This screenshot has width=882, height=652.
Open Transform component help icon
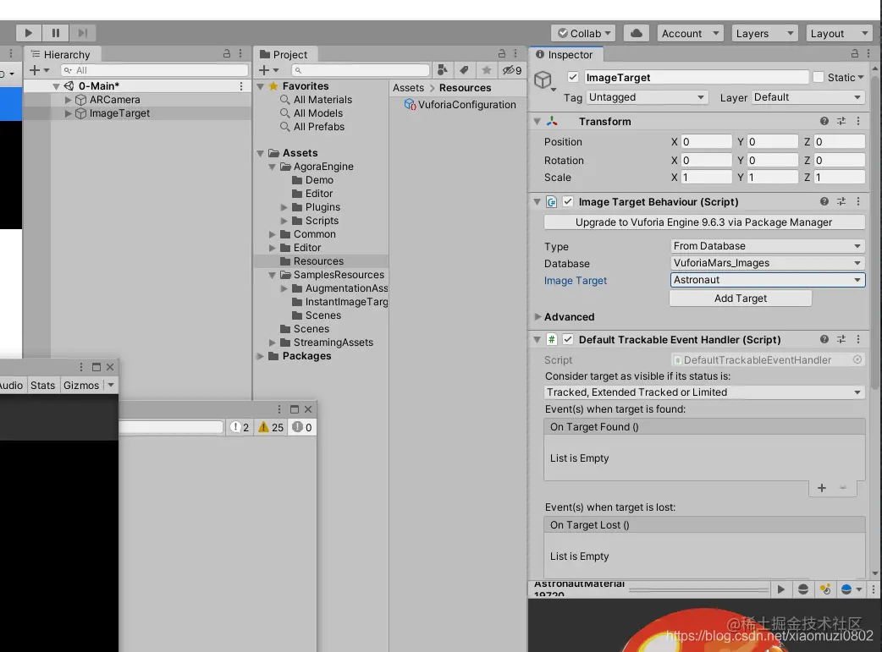[x=824, y=121]
